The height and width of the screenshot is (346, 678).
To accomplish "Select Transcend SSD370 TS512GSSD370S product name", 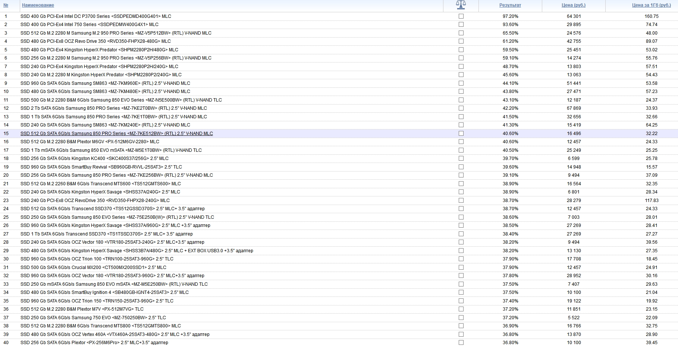I will coord(113,209).
